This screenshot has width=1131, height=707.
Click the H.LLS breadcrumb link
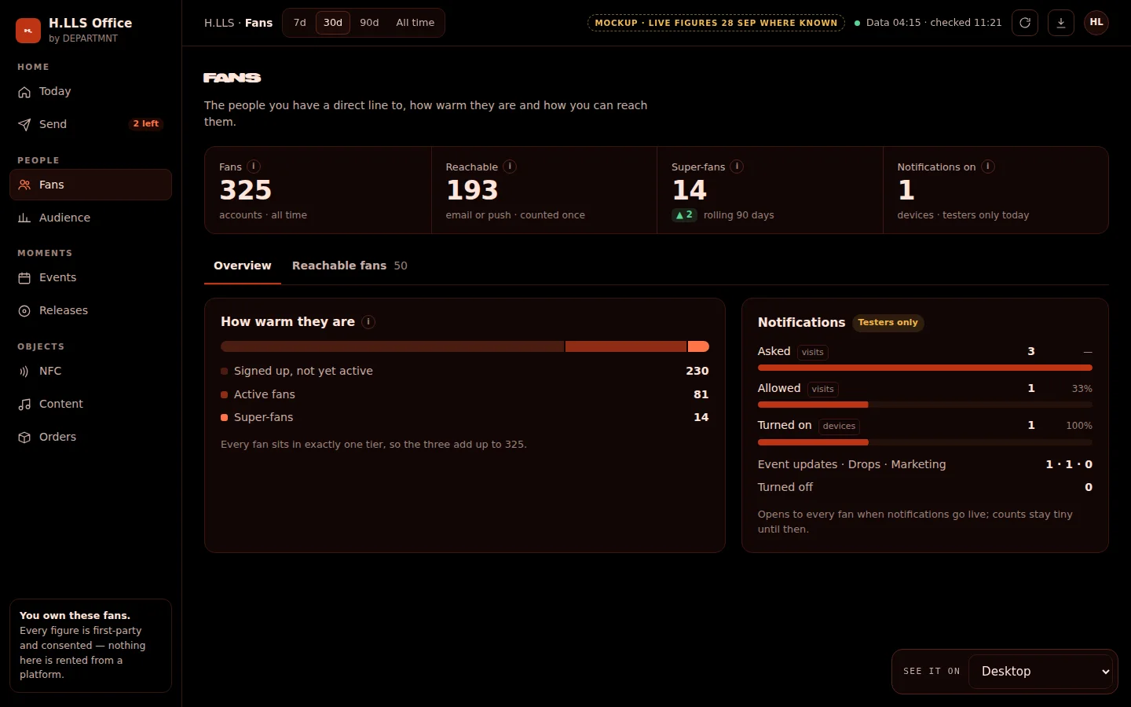219,23
